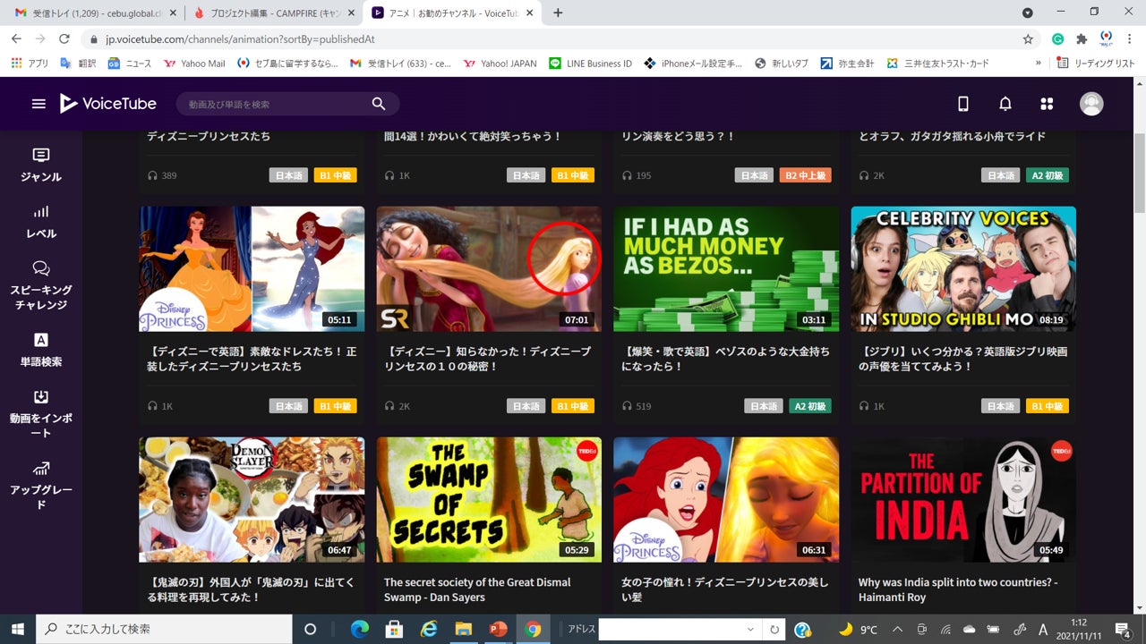Image resolution: width=1146 pixels, height=644 pixels.
Task: Open the notifications bell
Action: 1005,104
